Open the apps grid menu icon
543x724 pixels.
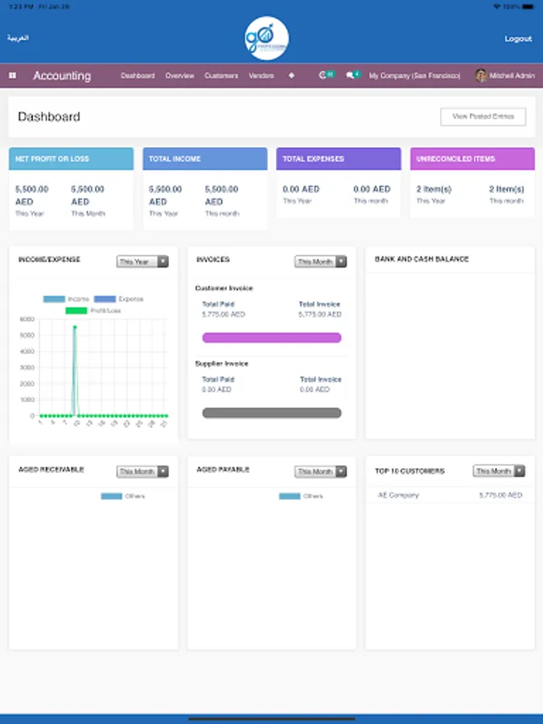click(12, 76)
